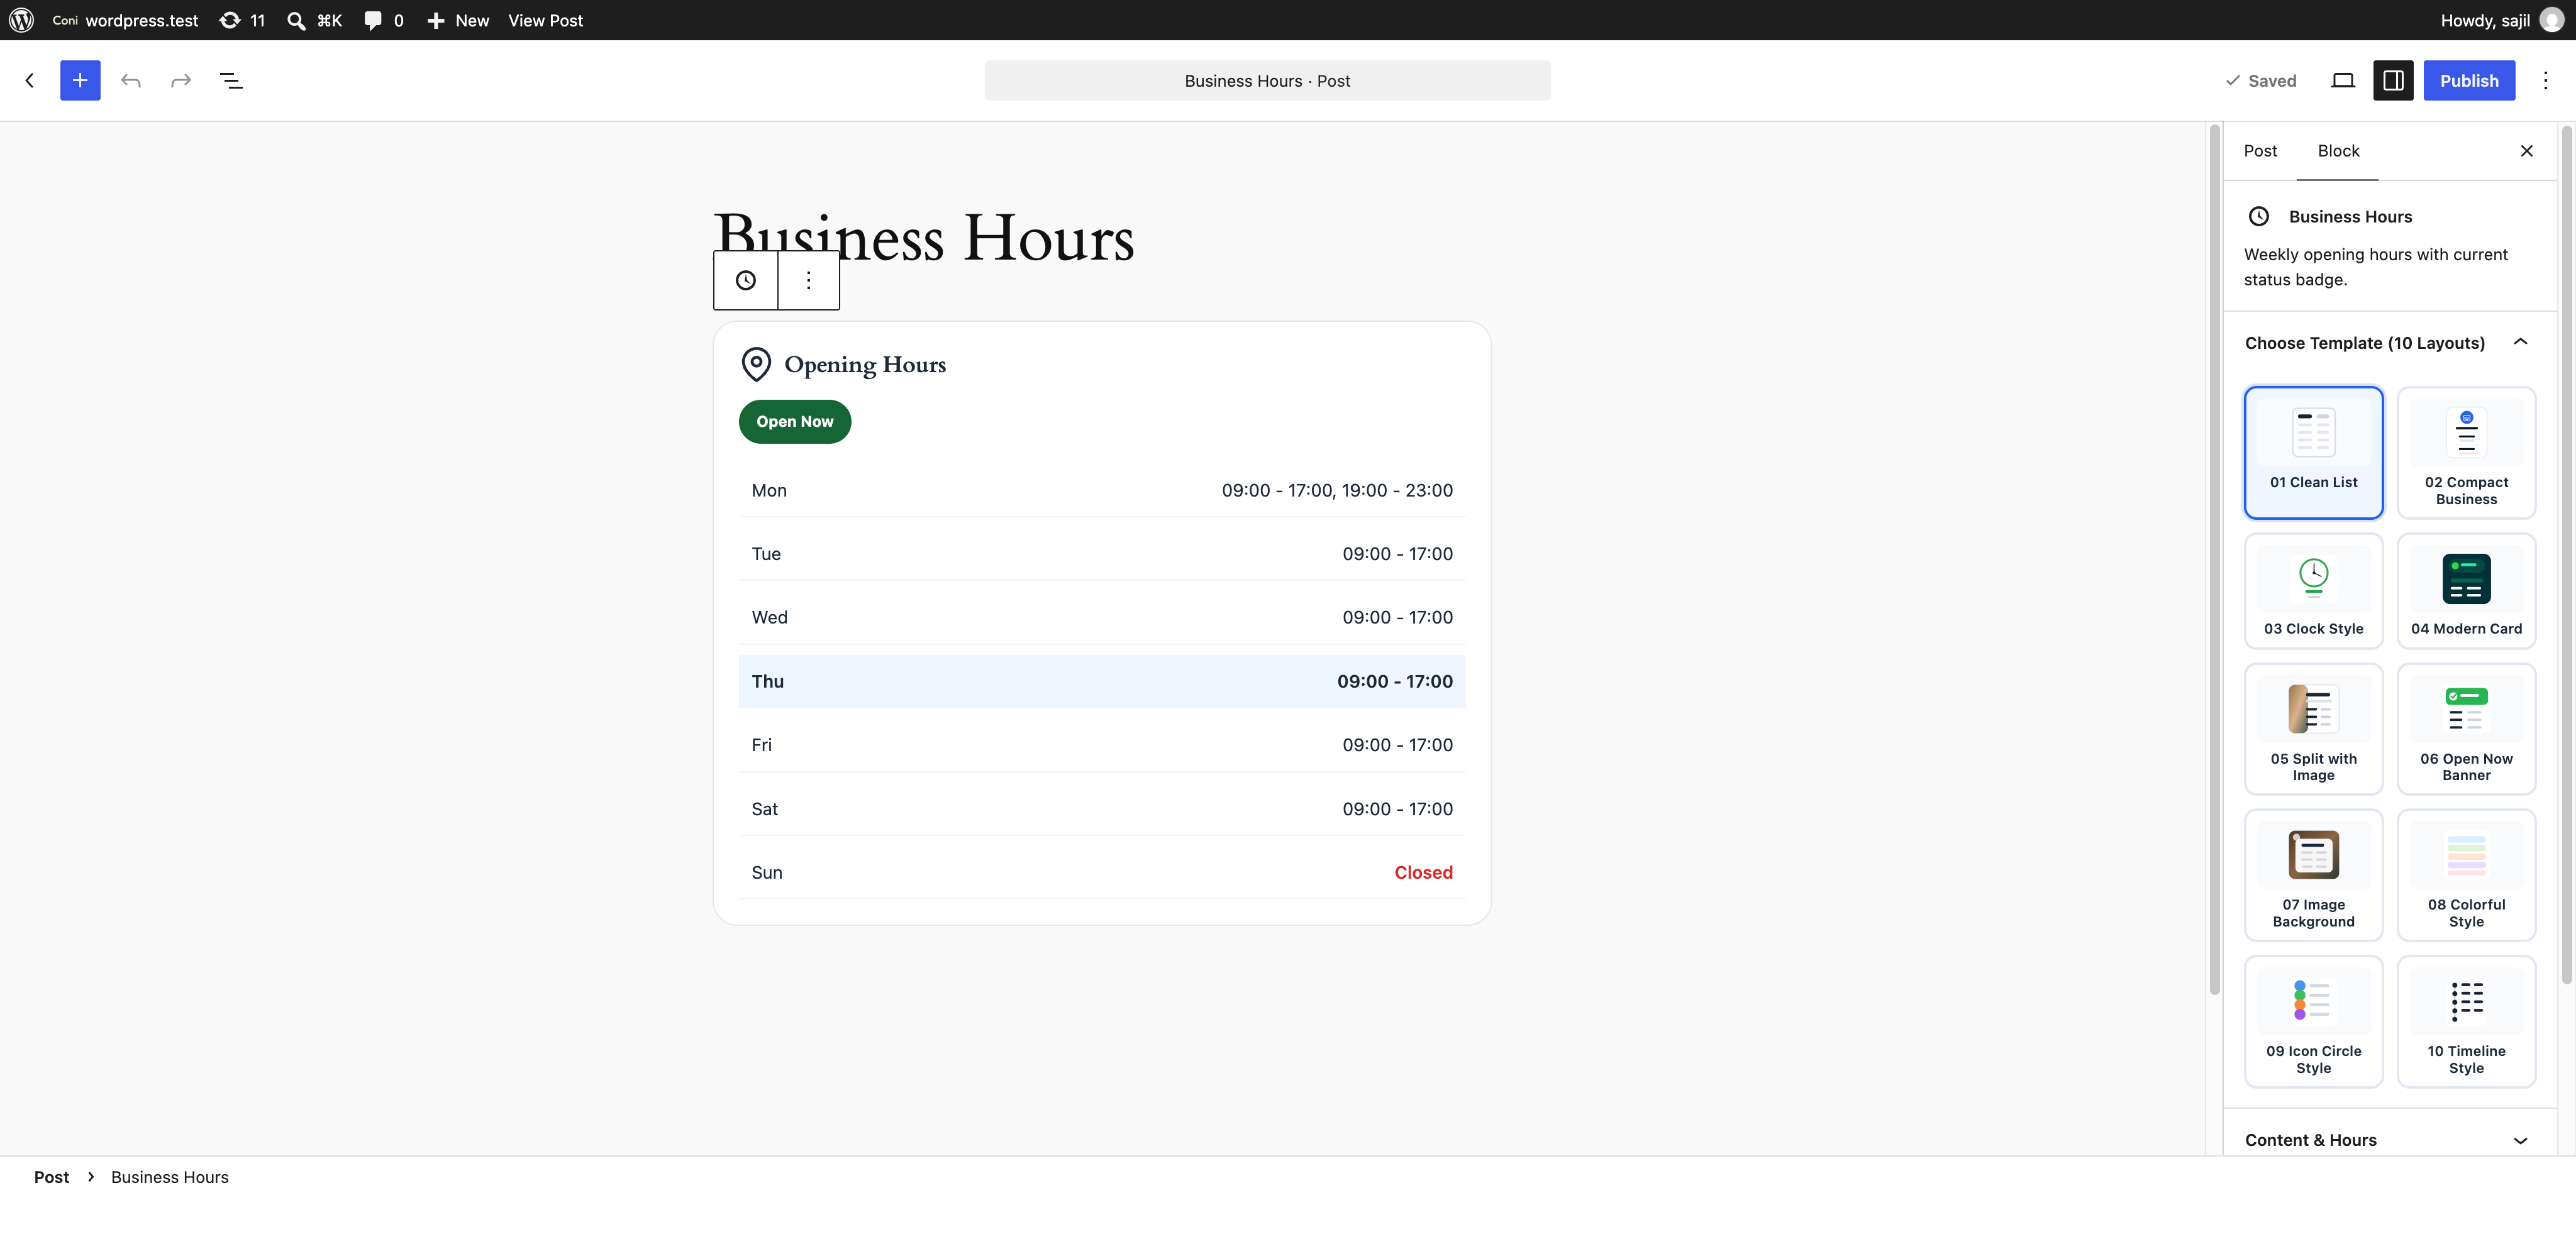Collapse the Choose Template panel
This screenshot has height=1237, width=2576.
(x=2389, y=343)
